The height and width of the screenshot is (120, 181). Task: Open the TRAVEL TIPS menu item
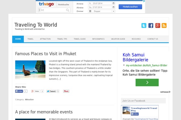[62, 39]
